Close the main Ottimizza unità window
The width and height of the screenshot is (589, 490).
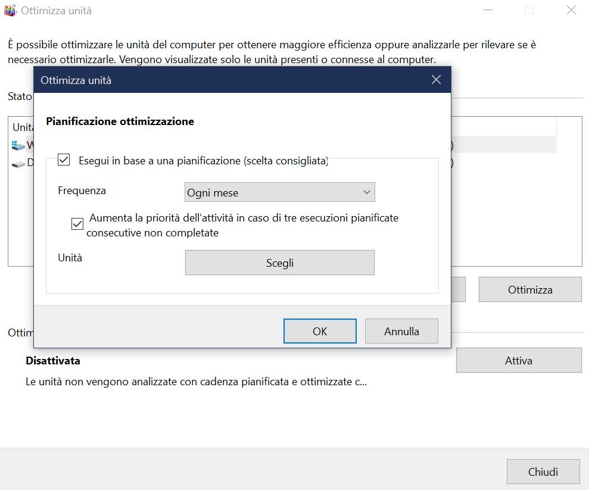coord(571,10)
